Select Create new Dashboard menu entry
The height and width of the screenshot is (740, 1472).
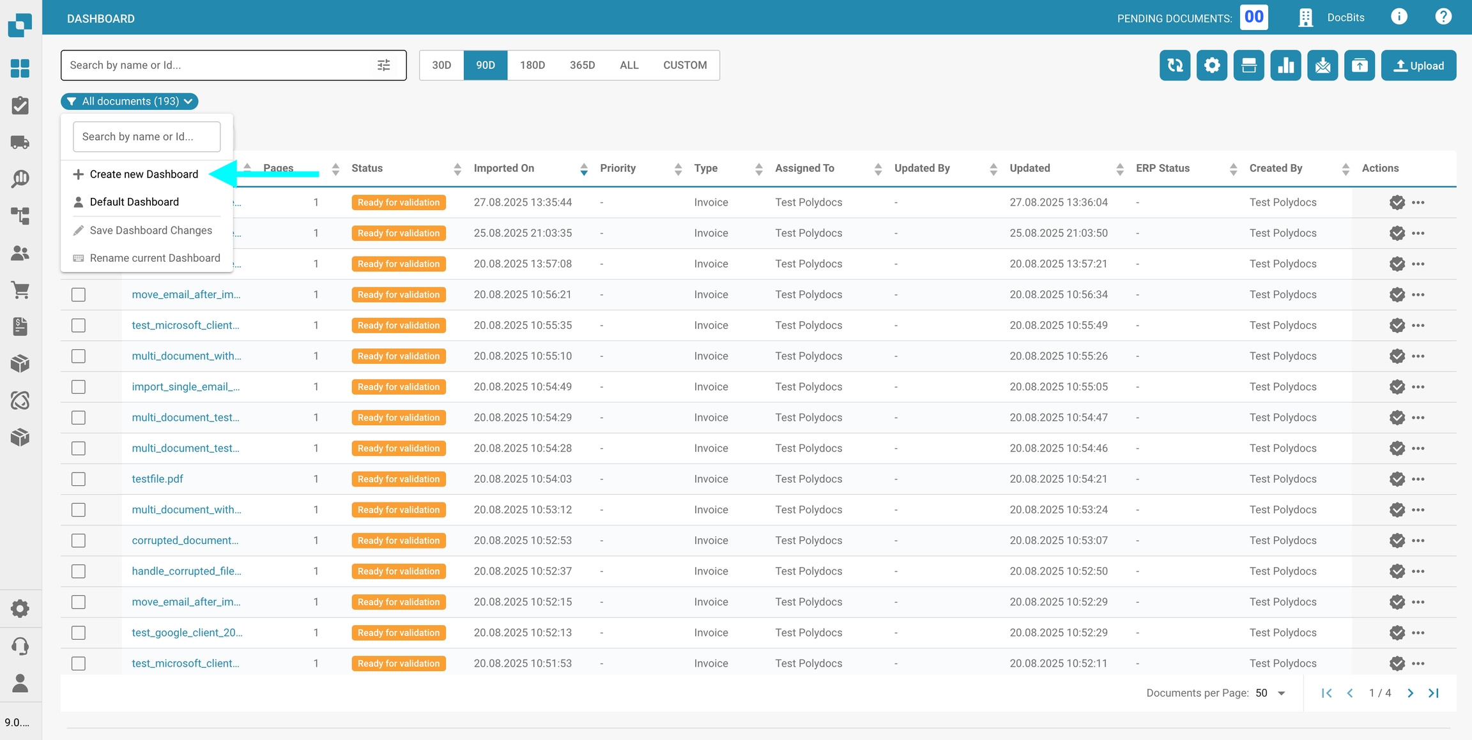(x=144, y=174)
